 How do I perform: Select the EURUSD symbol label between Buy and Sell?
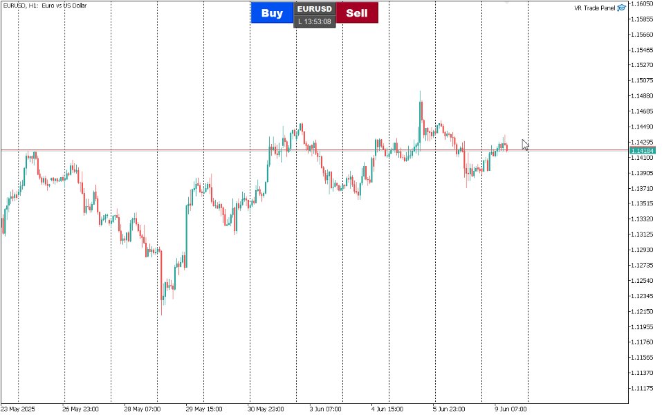pyautogui.click(x=315, y=9)
